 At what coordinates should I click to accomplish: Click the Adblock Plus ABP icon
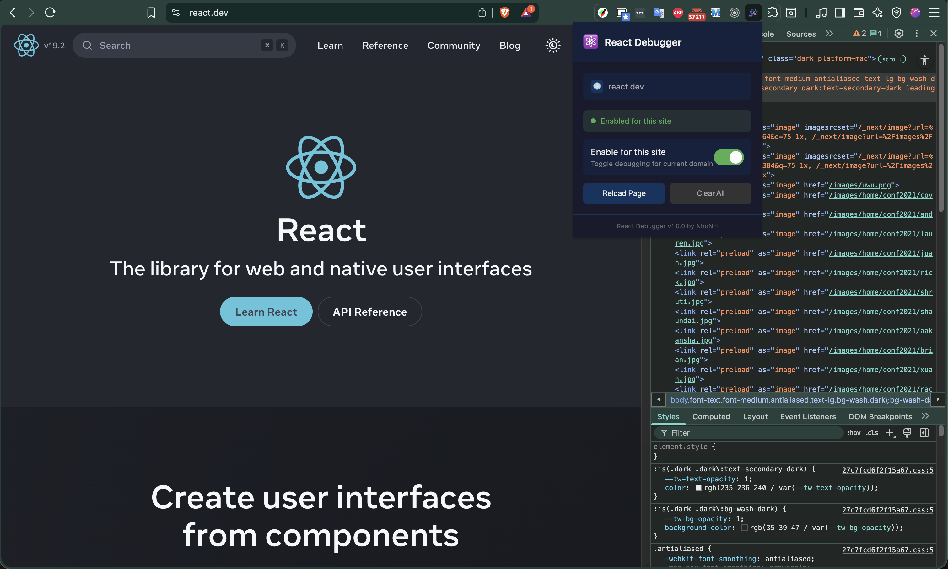tap(677, 13)
